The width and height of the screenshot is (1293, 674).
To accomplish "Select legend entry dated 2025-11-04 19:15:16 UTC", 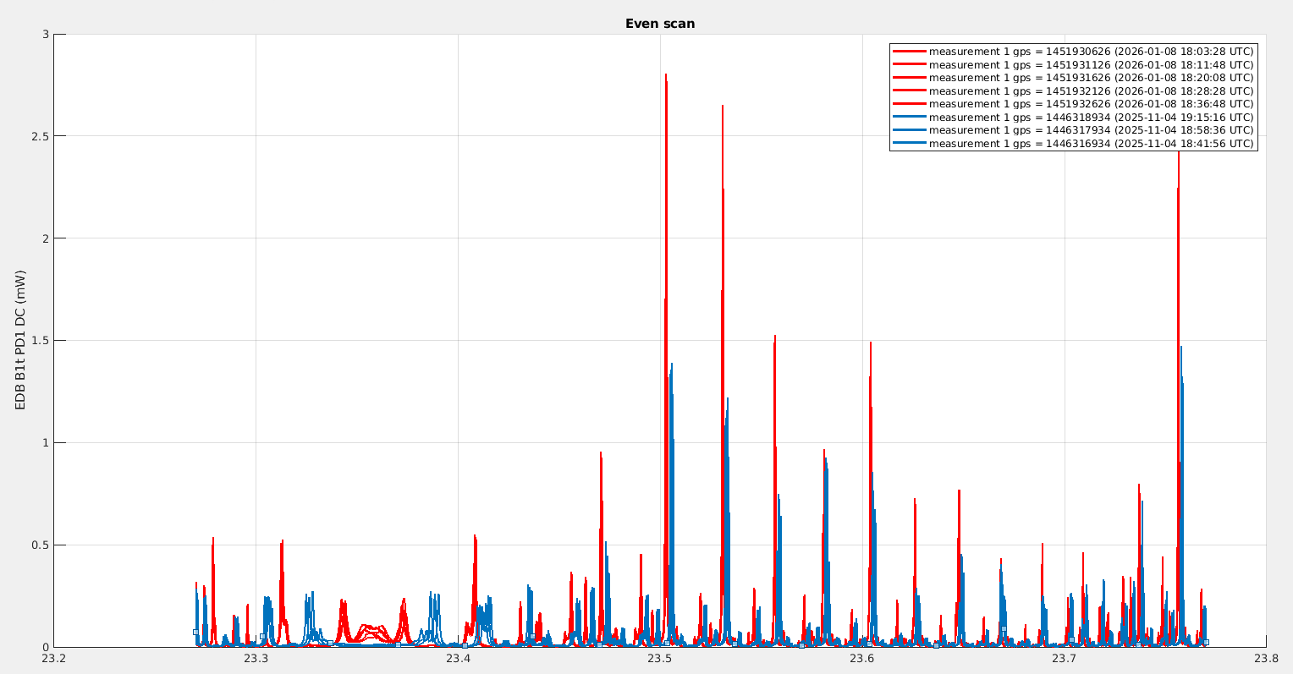I will point(1091,118).
